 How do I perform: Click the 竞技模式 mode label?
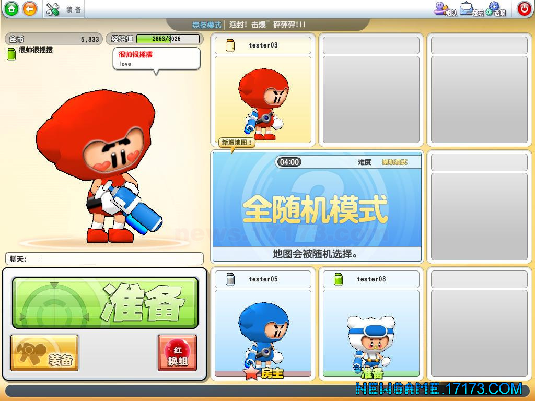(206, 25)
